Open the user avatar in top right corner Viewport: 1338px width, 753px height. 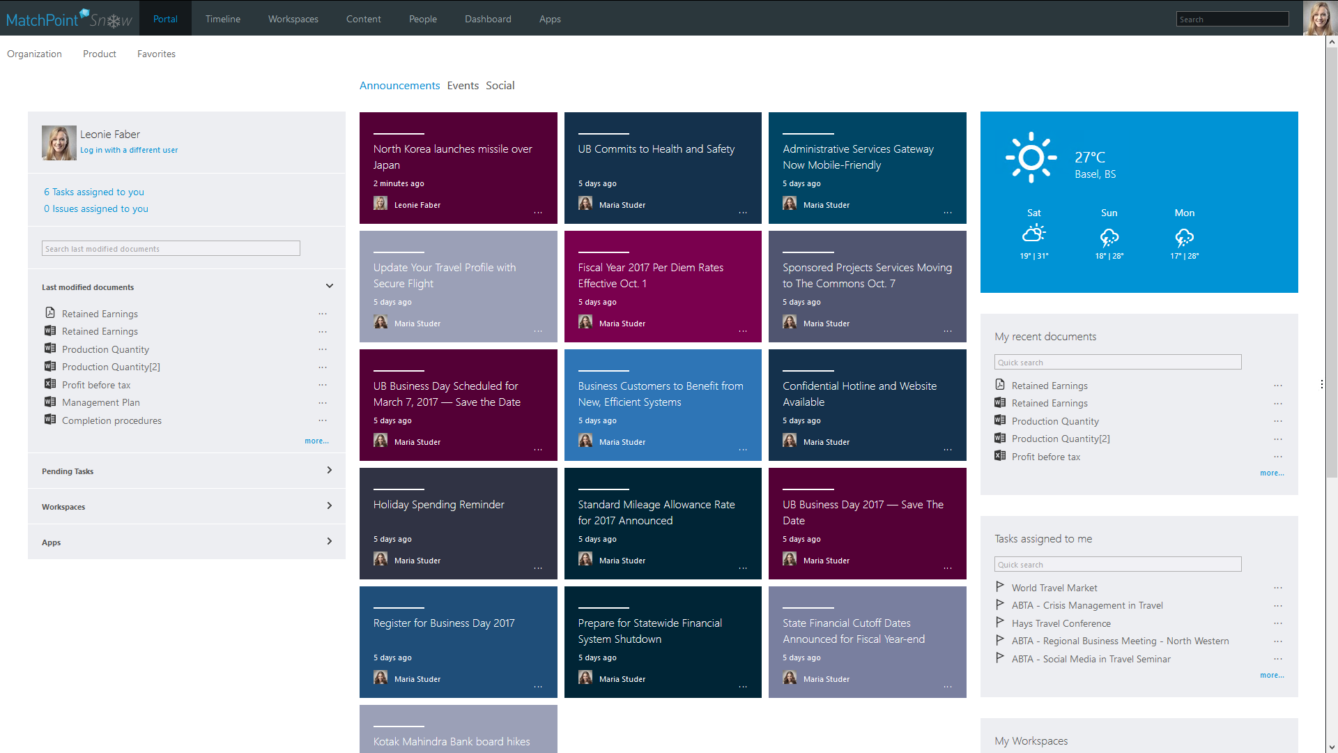[1320, 17]
